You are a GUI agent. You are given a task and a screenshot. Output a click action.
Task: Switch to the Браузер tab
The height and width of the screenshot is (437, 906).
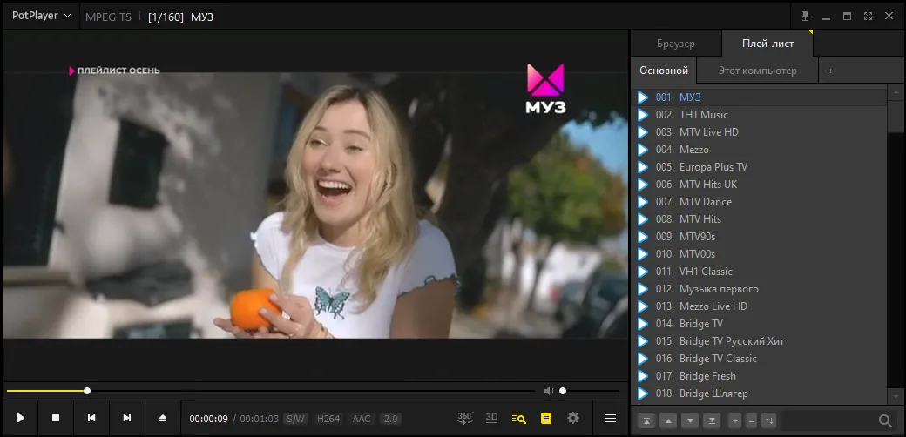pos(676,44)
